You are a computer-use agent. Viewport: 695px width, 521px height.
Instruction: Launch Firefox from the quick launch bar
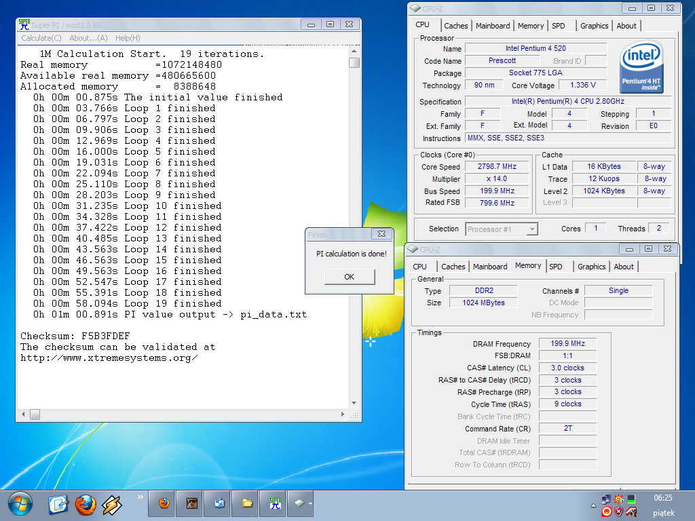click(x=86, y=504)
